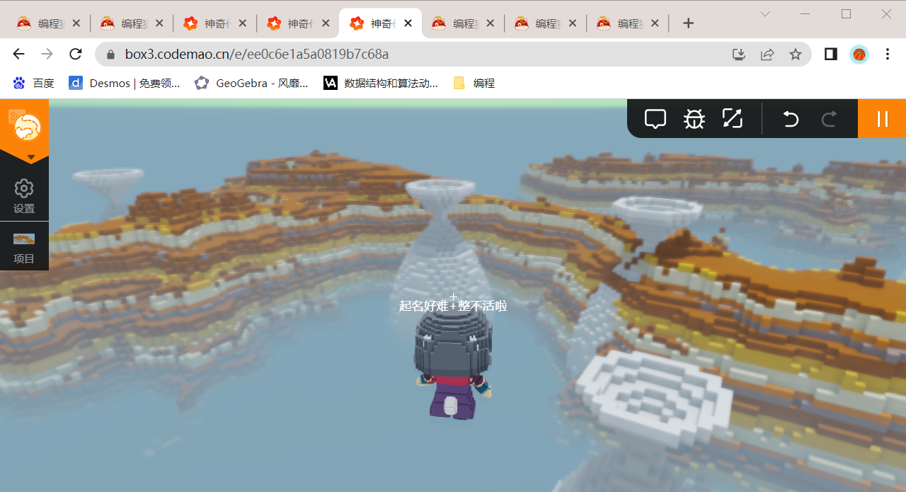Viewport: 906px width, 492px height.
Task: Toggle fullscreen with the expand arrows icon
Action: pos(732,118)
